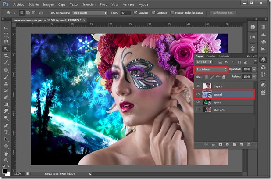Screen dimensions: 271x179
Task: Open the Tipo filter dropdown
Action: pos(204,62)
